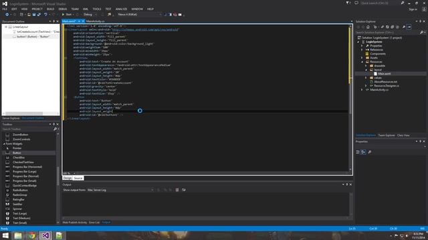Switch to the Server Explorer tab

tap(11, 118)
